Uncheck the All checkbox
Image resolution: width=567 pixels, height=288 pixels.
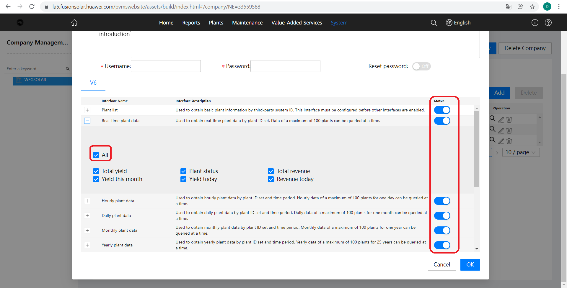point(96,155)
